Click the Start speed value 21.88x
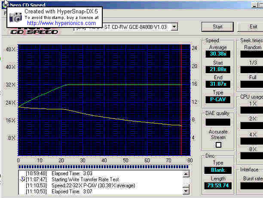This screenshot has height=198, width=263. (218, 69)
